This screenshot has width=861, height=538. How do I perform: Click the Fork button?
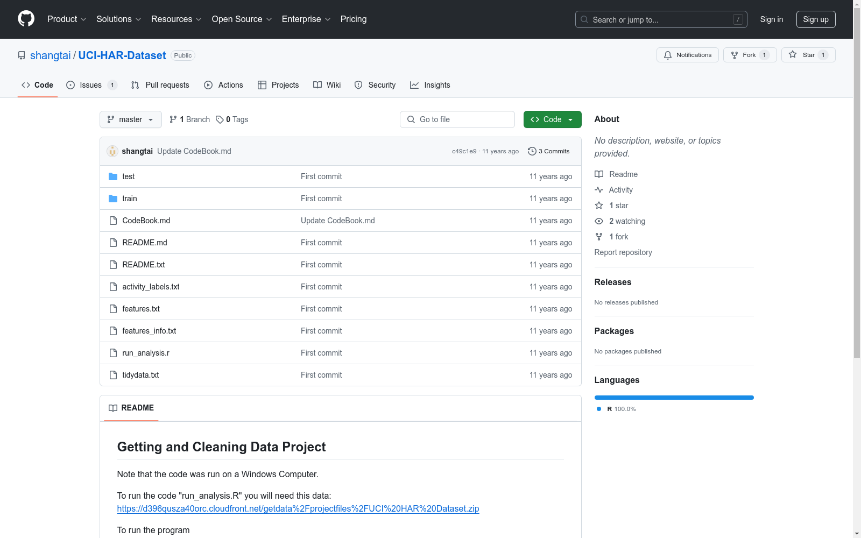pyautogui.click(x=750, y=55)
